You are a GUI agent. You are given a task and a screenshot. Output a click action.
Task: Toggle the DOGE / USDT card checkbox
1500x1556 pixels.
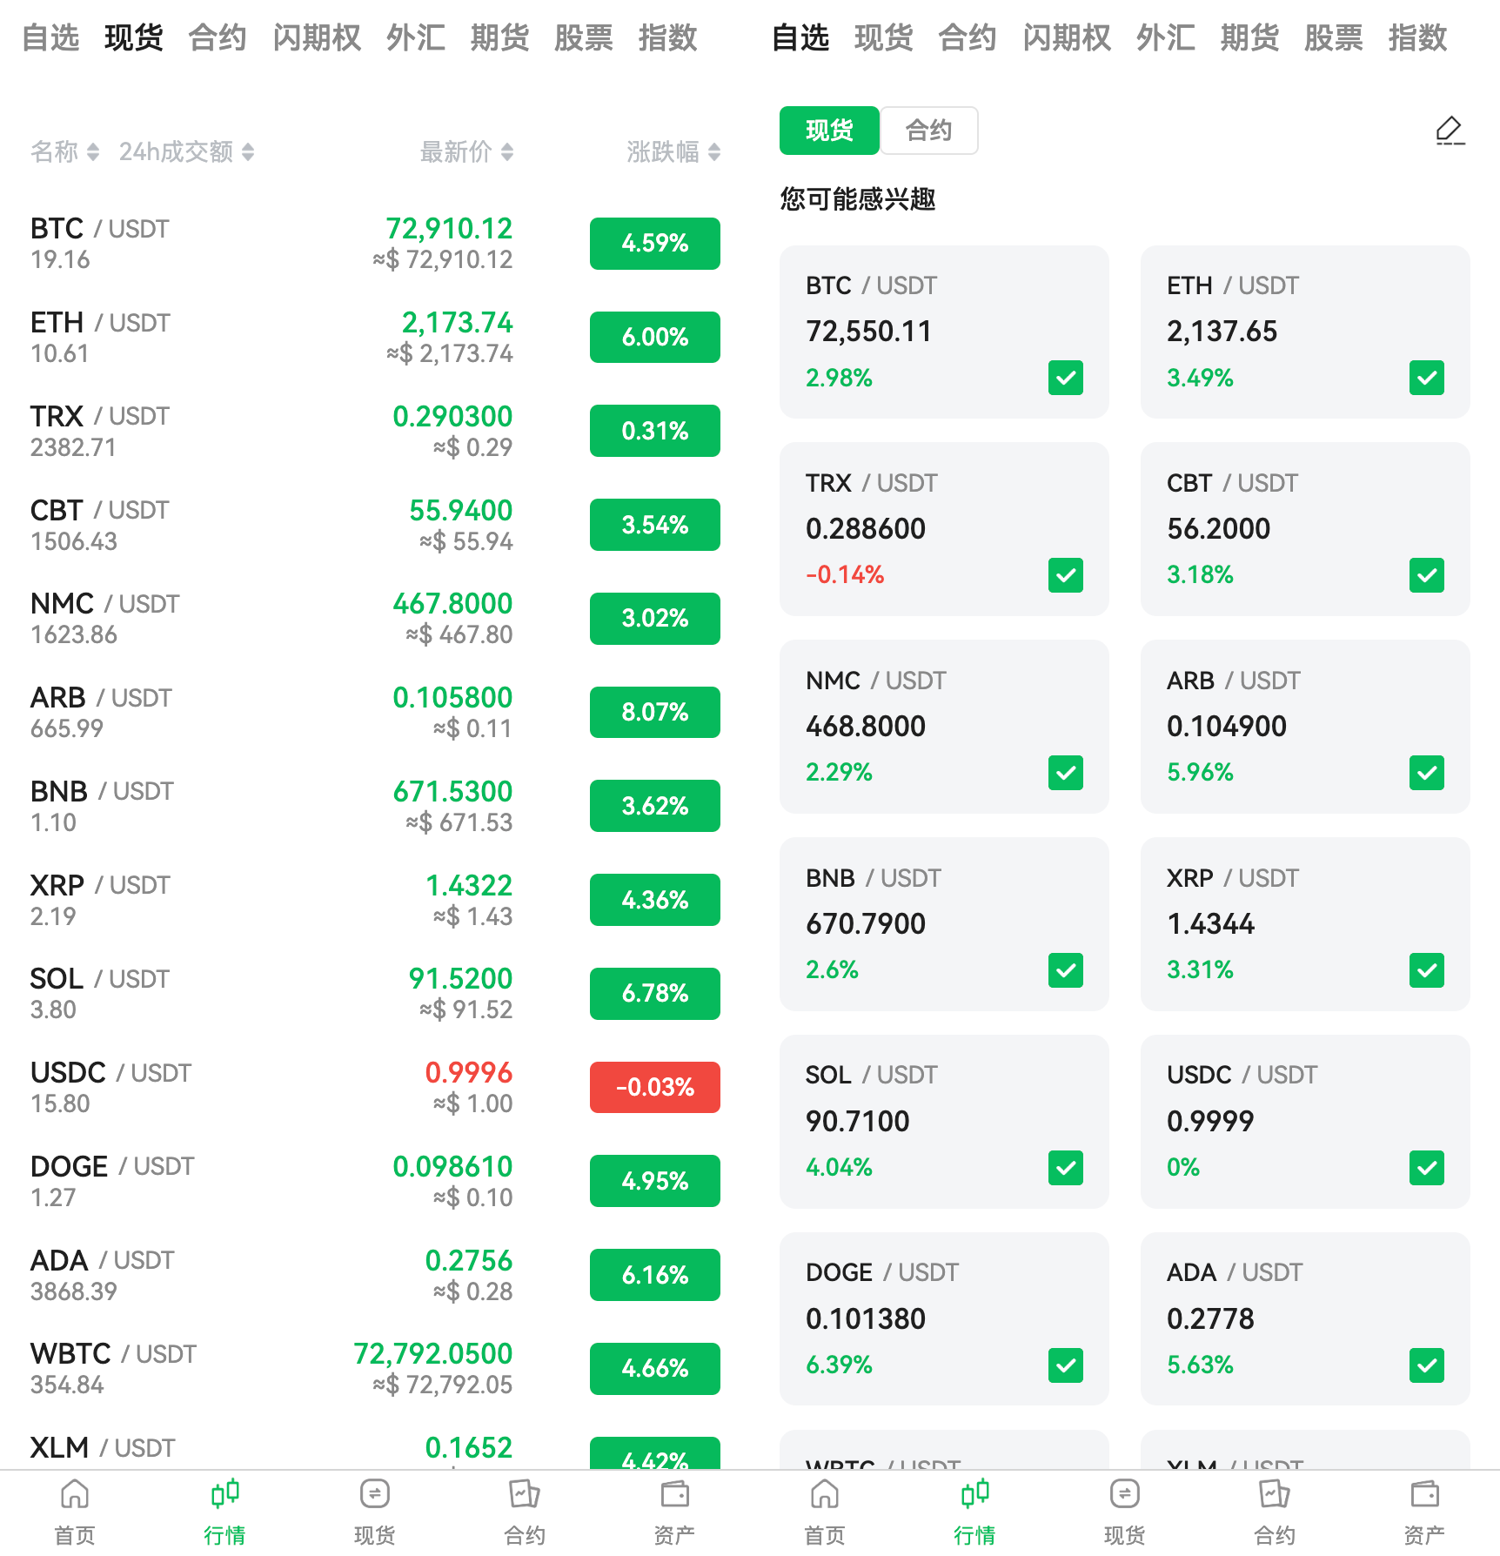[1065, 1365]
